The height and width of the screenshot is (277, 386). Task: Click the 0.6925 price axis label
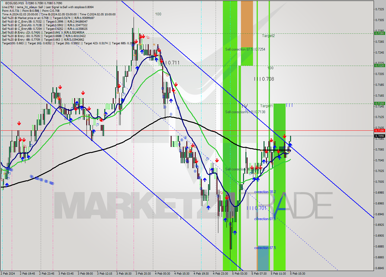pyautogui.click(x=379, y=225)
